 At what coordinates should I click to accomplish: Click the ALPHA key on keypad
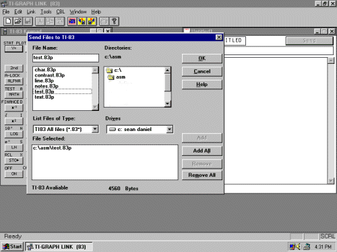point(14,81)
